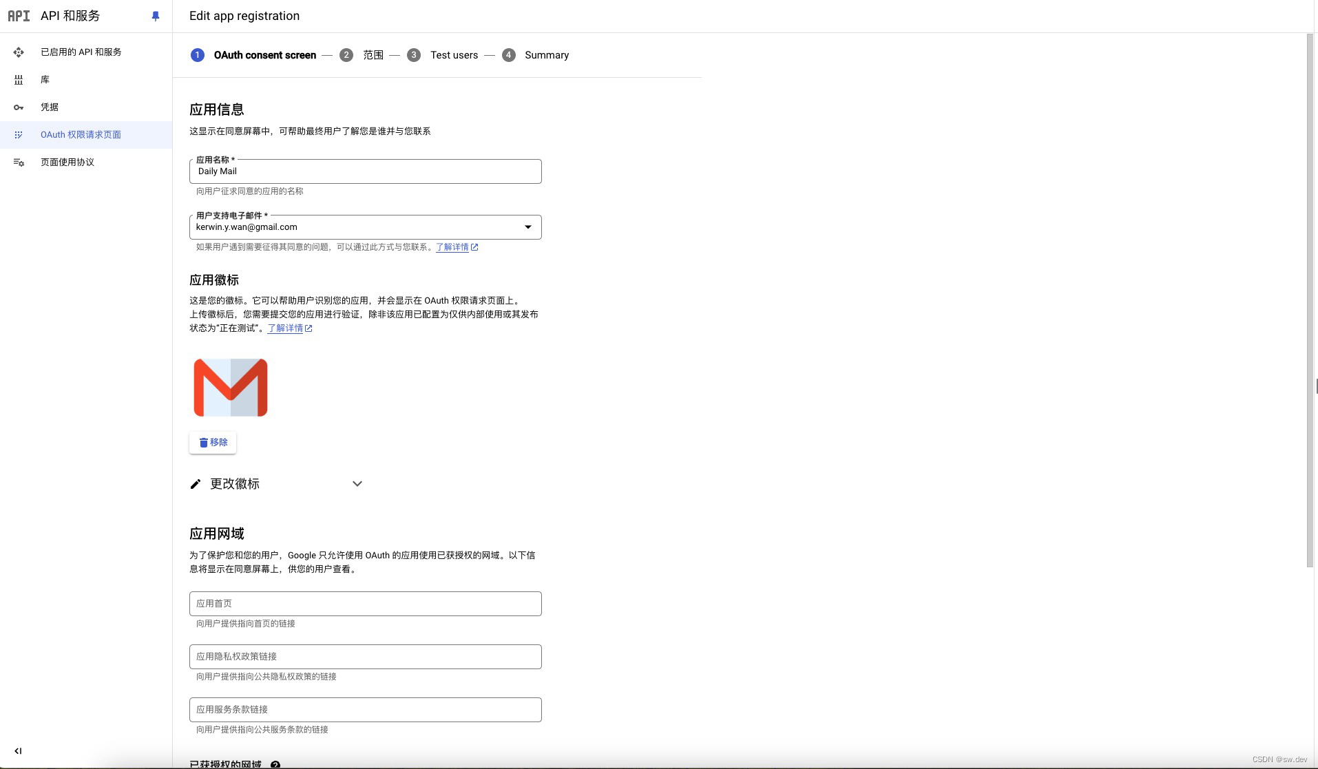Screen dimensions: 1318x769
Task: Click the step 2 circle next to 范围
Action: [346, 55]
